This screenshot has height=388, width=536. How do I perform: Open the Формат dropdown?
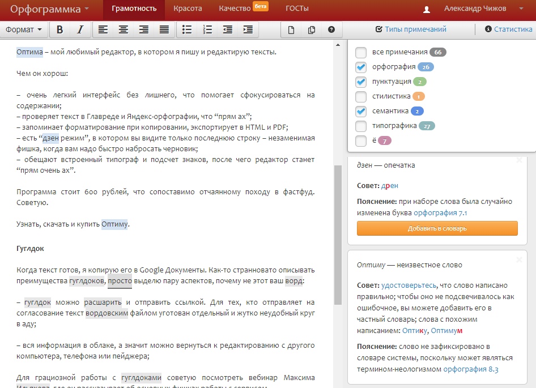pos(24,30)
